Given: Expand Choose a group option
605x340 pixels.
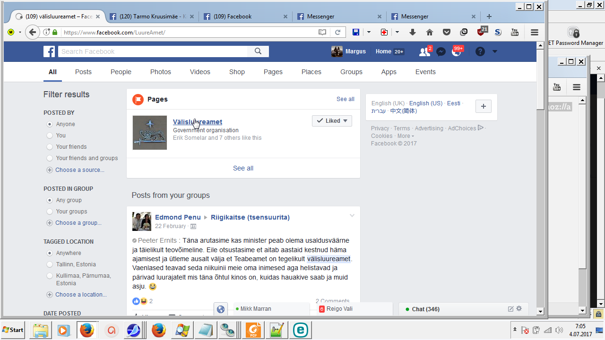Looking at the screenshot, I should [x=74, y=223].
